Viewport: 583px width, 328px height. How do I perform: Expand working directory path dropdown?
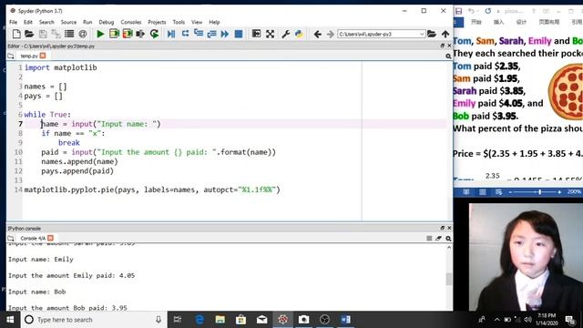pos(422,35)
